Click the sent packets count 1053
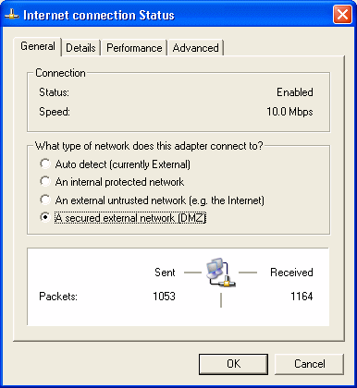357x388 pixels. [x=164, y=297]
